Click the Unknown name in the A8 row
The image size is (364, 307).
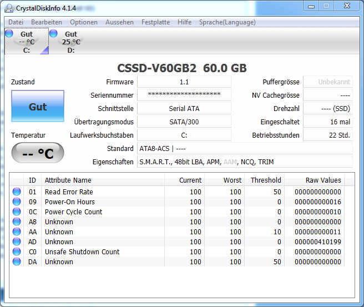[x=59, y=222]
